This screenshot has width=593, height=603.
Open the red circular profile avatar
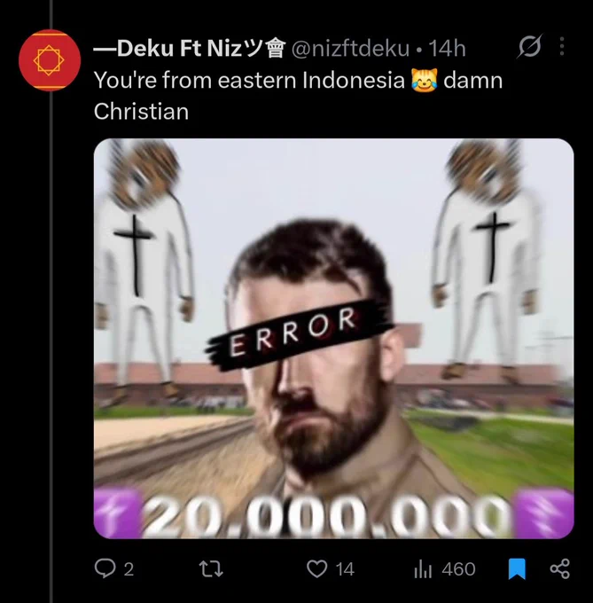click(50, 60)
